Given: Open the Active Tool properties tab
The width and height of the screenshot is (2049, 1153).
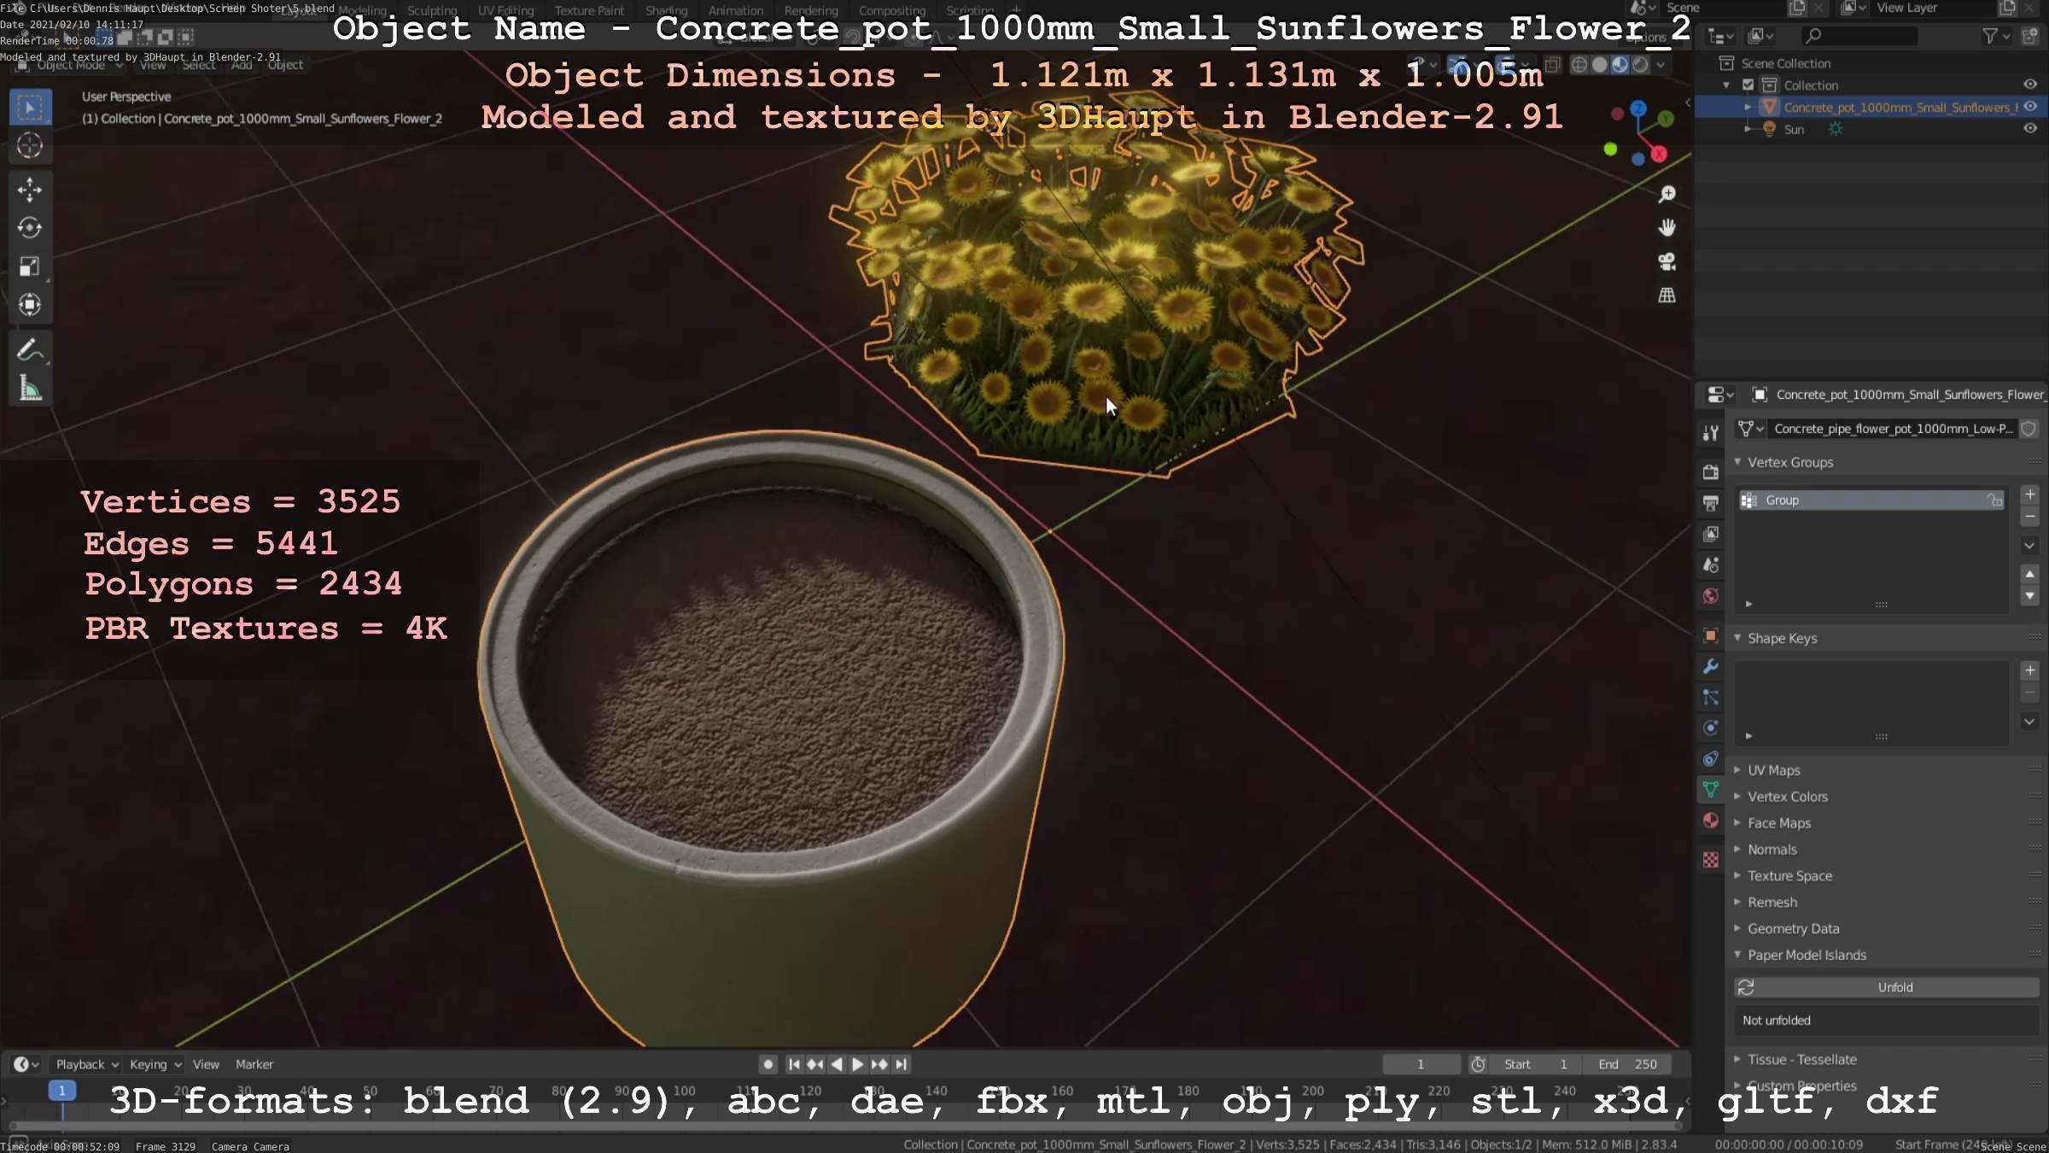Looking at the screenshot, I should pos(1710,433).
